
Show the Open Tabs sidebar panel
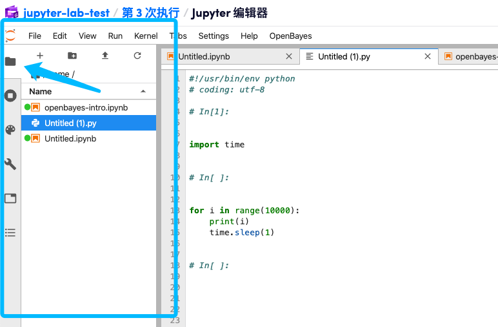(10, 198)
